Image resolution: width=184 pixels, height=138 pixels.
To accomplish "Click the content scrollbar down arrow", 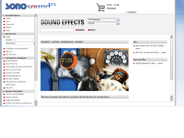I will [x=172, y=100].
